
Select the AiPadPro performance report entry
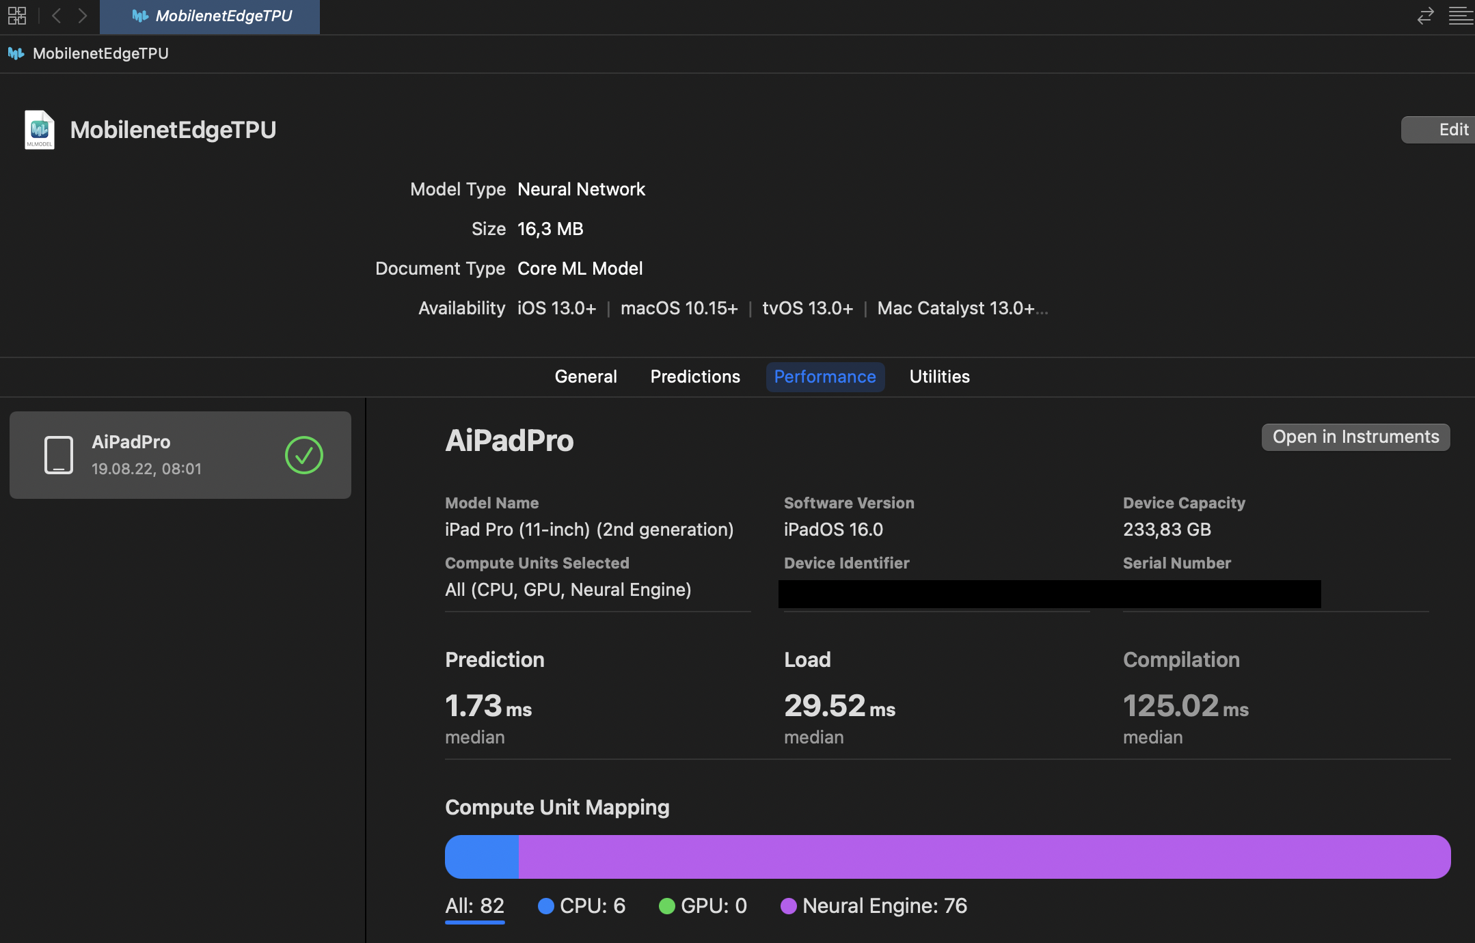click(179, 455)
